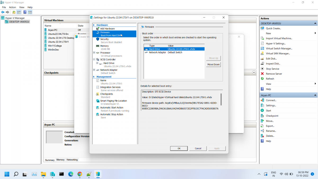Click OK in the Settings dialog
Image resolution: width=318 pixels, height=179 pixels.
coord(179,149)
